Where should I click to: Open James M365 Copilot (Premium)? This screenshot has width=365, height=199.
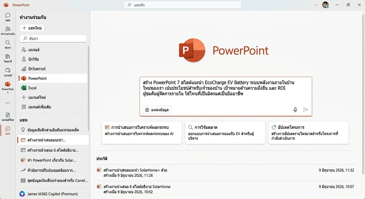coord(53,194)
